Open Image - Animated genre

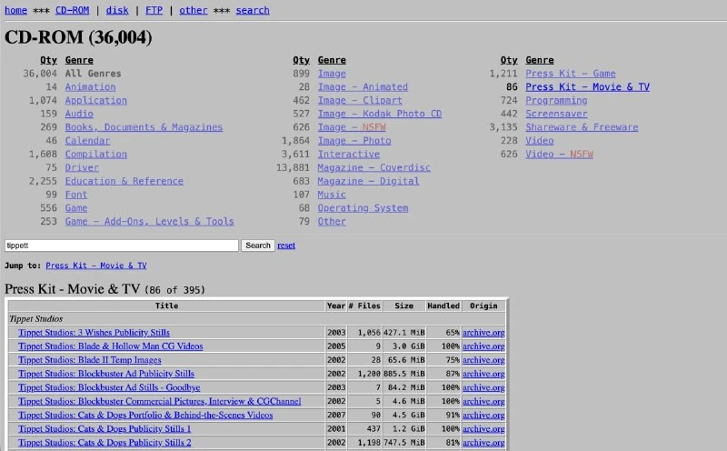363,86
